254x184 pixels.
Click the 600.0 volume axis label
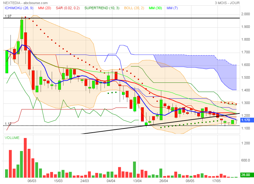pos(245,161)
